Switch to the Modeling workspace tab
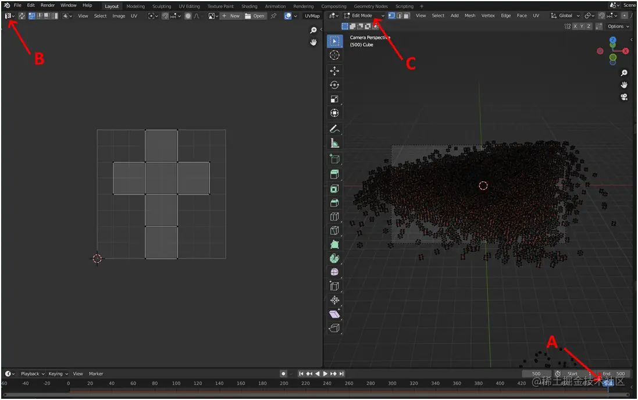 [136, 6]
